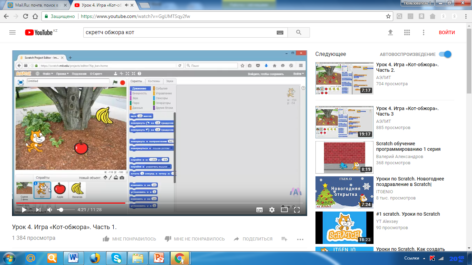The height and width of the screenshot is (265, 472).
Task: Open YouTube settings three-dot menu
Action: point(424,32)
